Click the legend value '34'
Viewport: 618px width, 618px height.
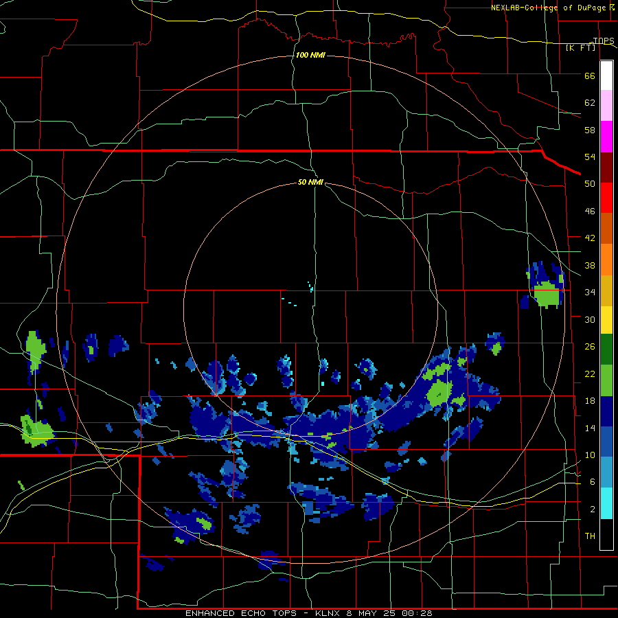590,293
